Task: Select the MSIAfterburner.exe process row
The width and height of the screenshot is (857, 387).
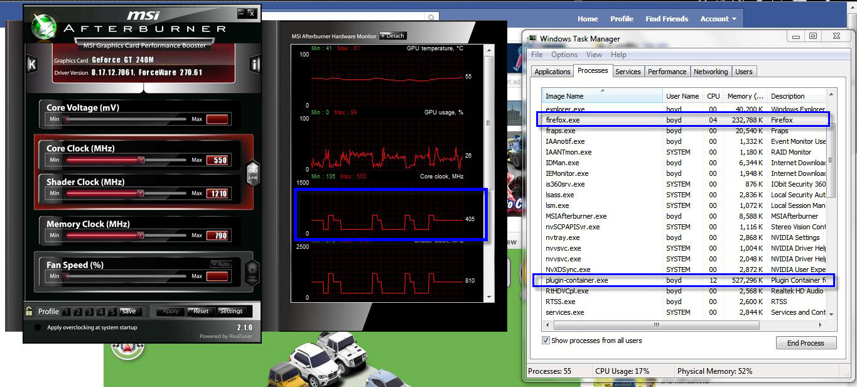Action: coord(685,216)
